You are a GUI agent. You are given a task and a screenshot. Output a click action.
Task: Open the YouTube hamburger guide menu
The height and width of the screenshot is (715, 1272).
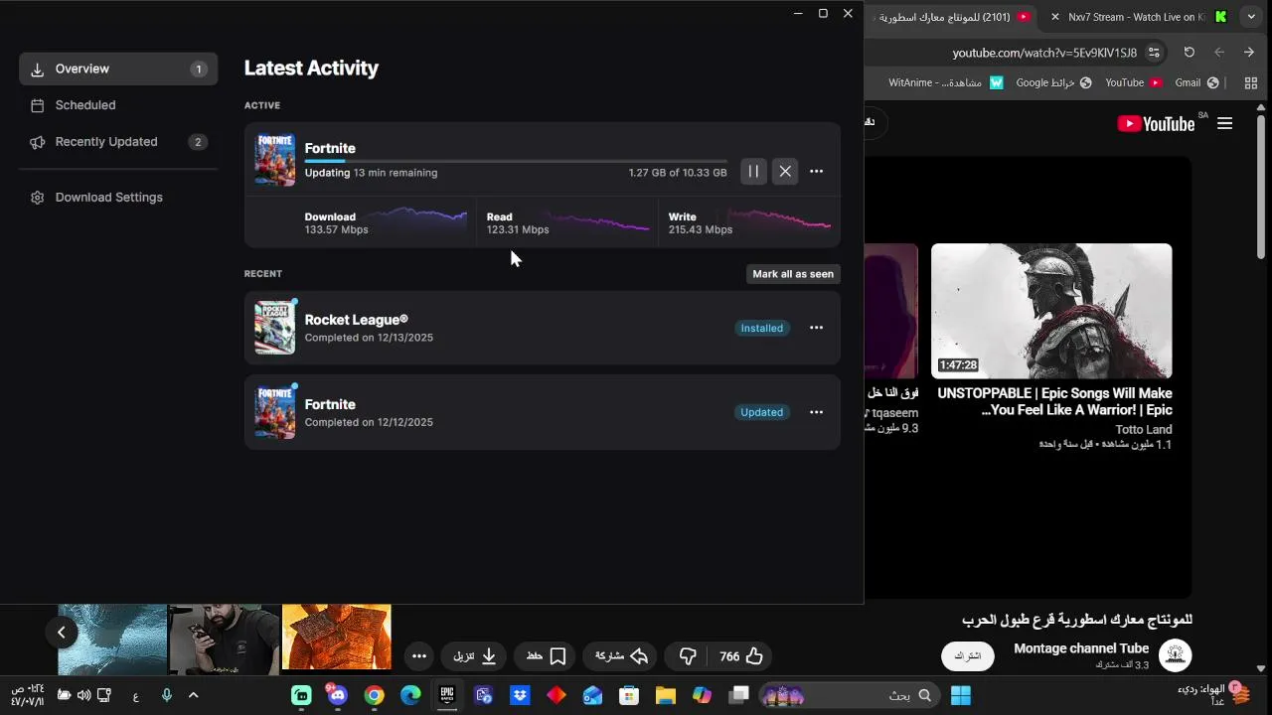click(x=1224, y=123)
